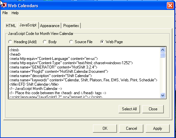Viewport: 176px width, 138px height.
Task: Select the JavaScript tab
Action: point(28,25)
